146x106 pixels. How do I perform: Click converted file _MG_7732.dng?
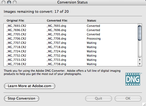tap(57, 56)
